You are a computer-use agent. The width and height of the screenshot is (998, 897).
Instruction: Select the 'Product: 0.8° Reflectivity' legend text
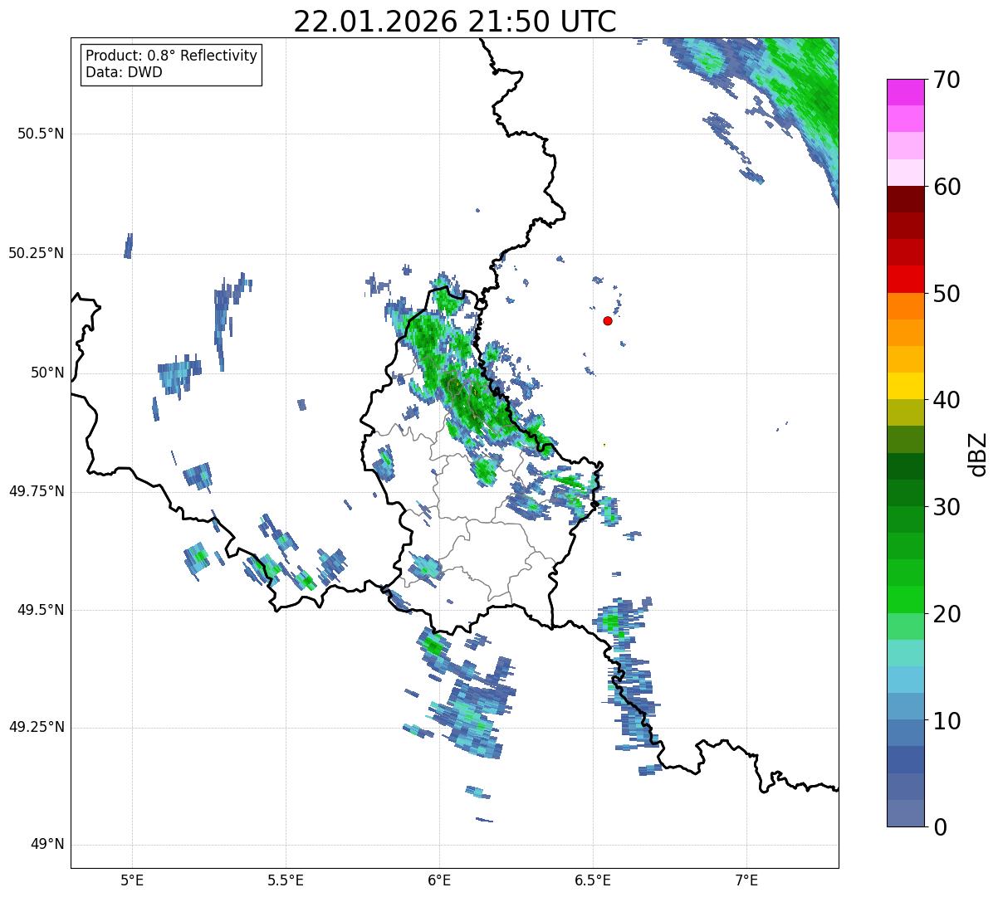point(172,56)
